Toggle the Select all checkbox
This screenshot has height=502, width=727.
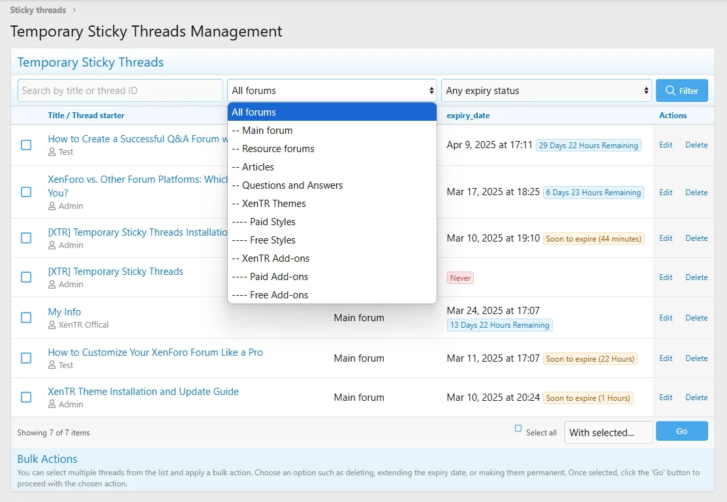(518, 429)
